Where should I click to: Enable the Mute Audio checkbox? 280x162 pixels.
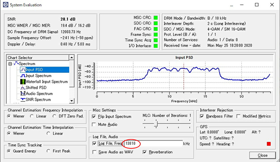(x=94, y=124)
